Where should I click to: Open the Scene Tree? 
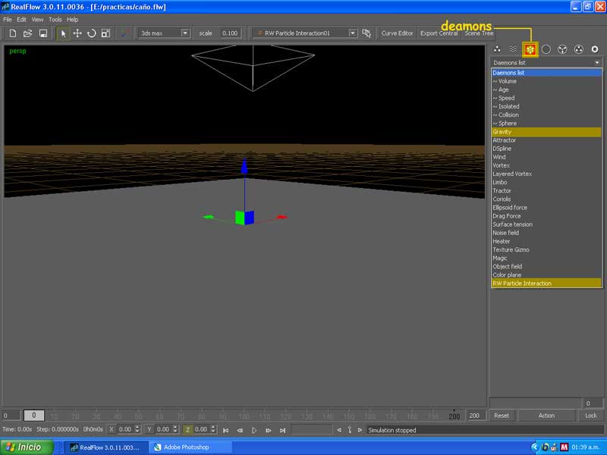coord(479,33)
